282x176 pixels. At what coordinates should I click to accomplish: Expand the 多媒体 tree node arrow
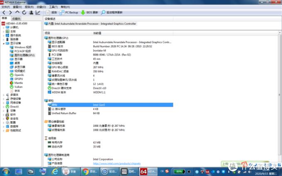pos(3,95)
